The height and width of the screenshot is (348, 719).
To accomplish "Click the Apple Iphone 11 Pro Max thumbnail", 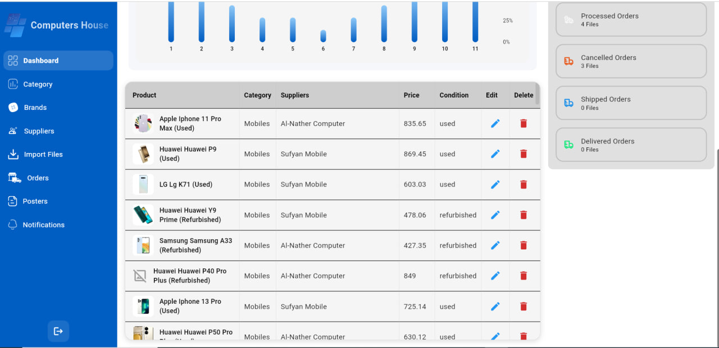I will click(143, 123).
